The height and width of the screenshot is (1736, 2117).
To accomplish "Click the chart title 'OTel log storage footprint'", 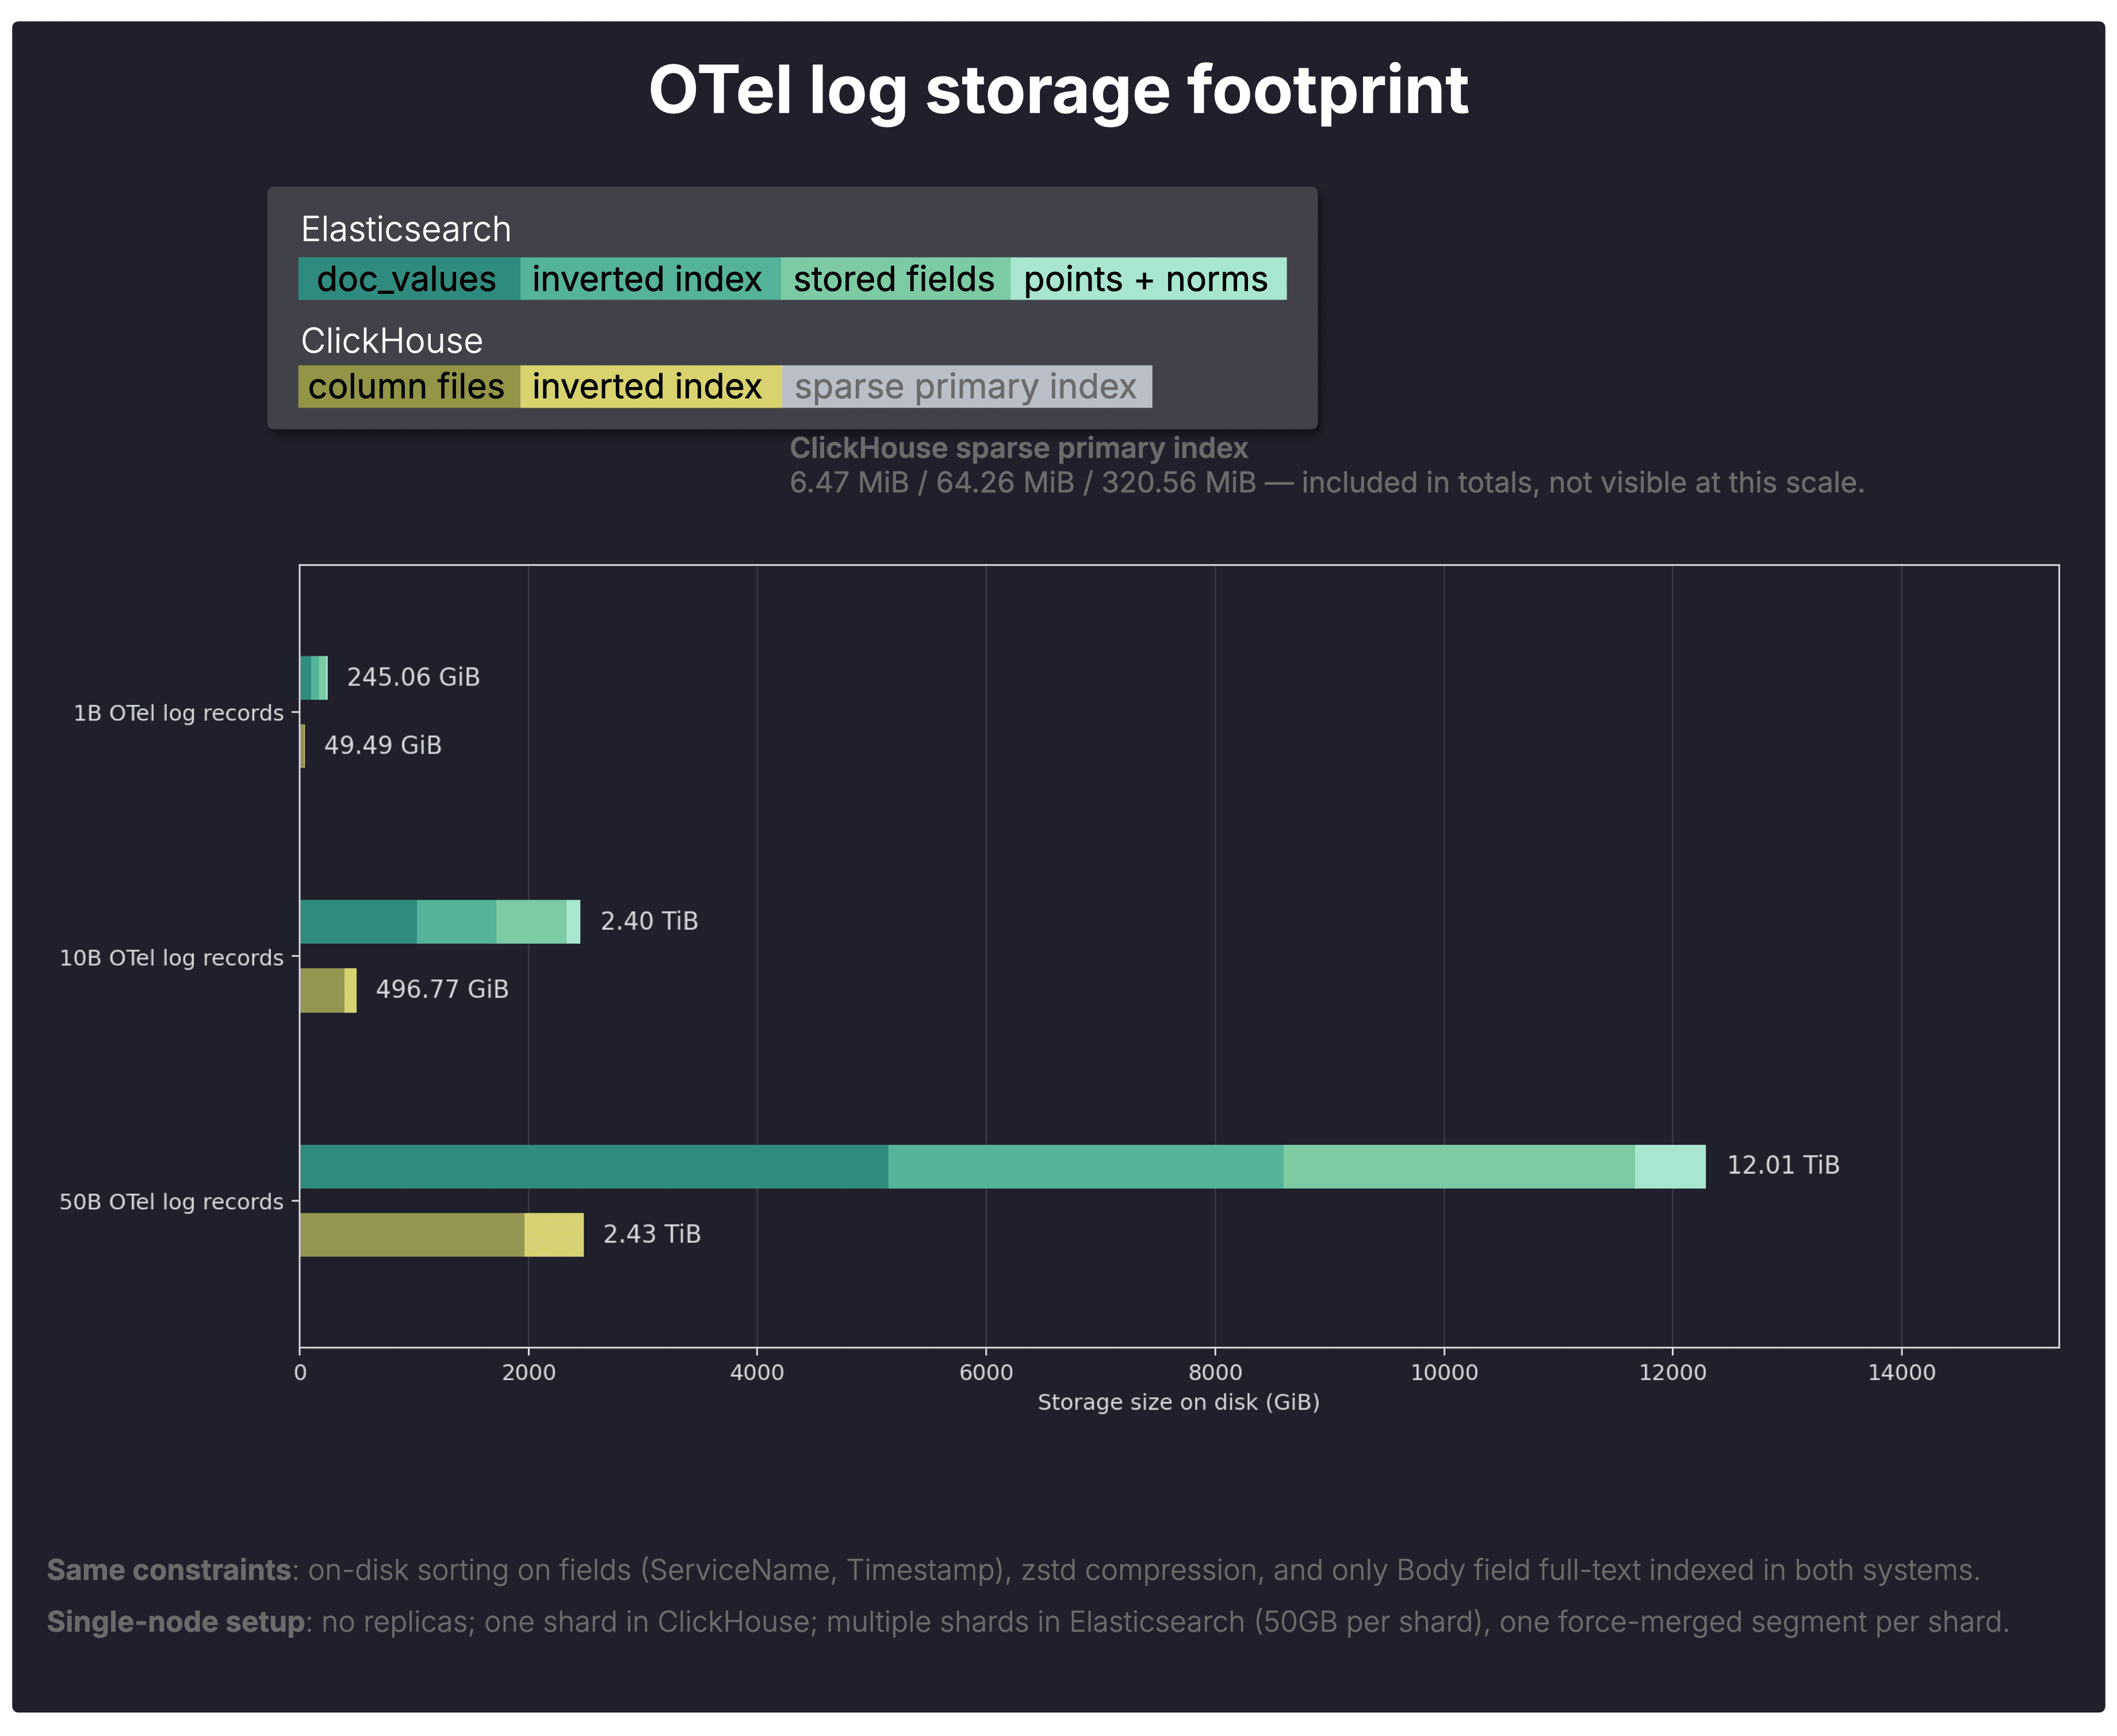I will click(x=1058, y=90).
